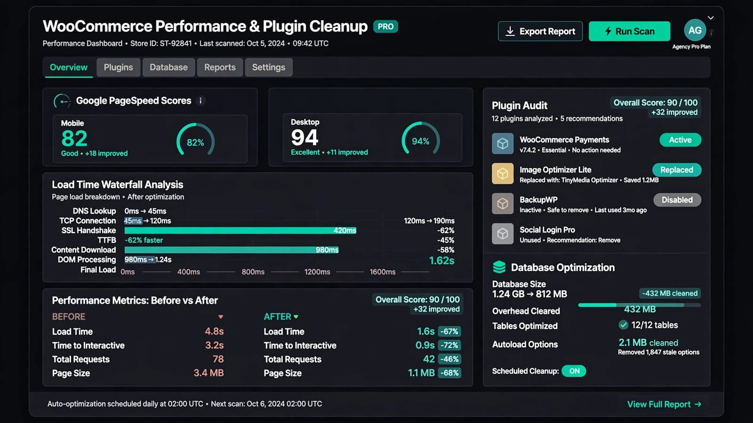Click the Performance Metrics Overall Score badge
This screenshot has height=423, width=753.
[417, 304]
